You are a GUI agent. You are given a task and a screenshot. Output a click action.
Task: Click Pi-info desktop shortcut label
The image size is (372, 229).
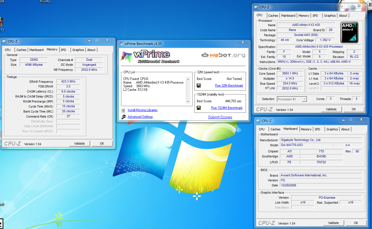coord(45,1)
